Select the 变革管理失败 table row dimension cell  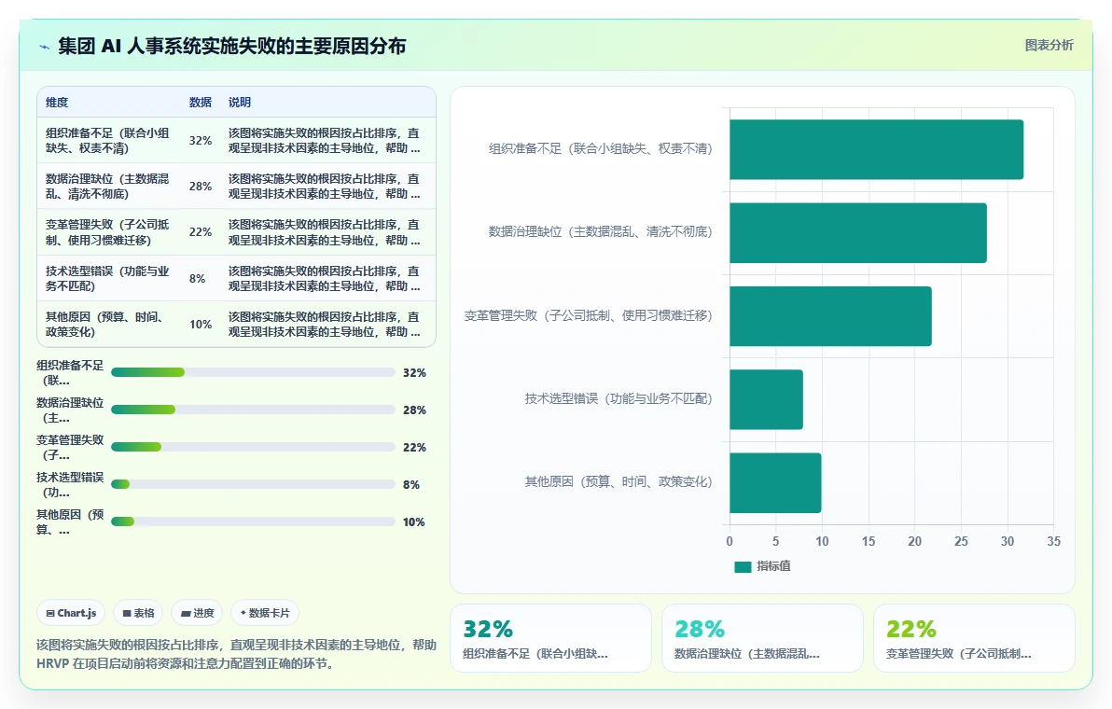click(x=109, y=232)
